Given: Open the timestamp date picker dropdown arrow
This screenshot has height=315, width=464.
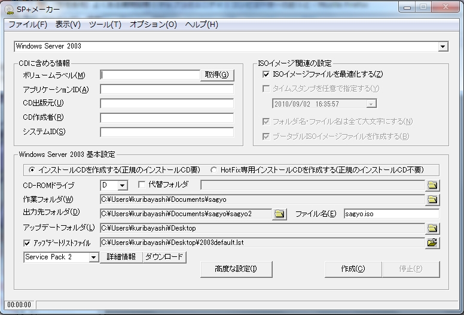Looking at the screenshot, I should point(371,104).
